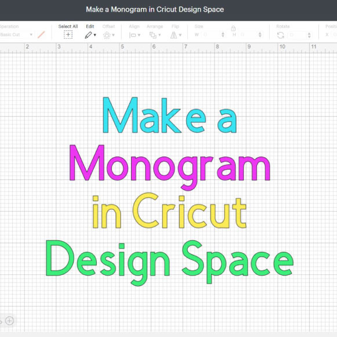Click the Flip label in toolbar
The image size is (337, 337).
point(175,27)
